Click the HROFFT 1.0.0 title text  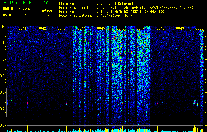click(26, 3)
